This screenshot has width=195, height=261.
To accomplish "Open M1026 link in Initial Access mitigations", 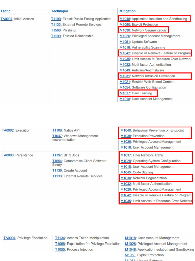I will point(125,36).
